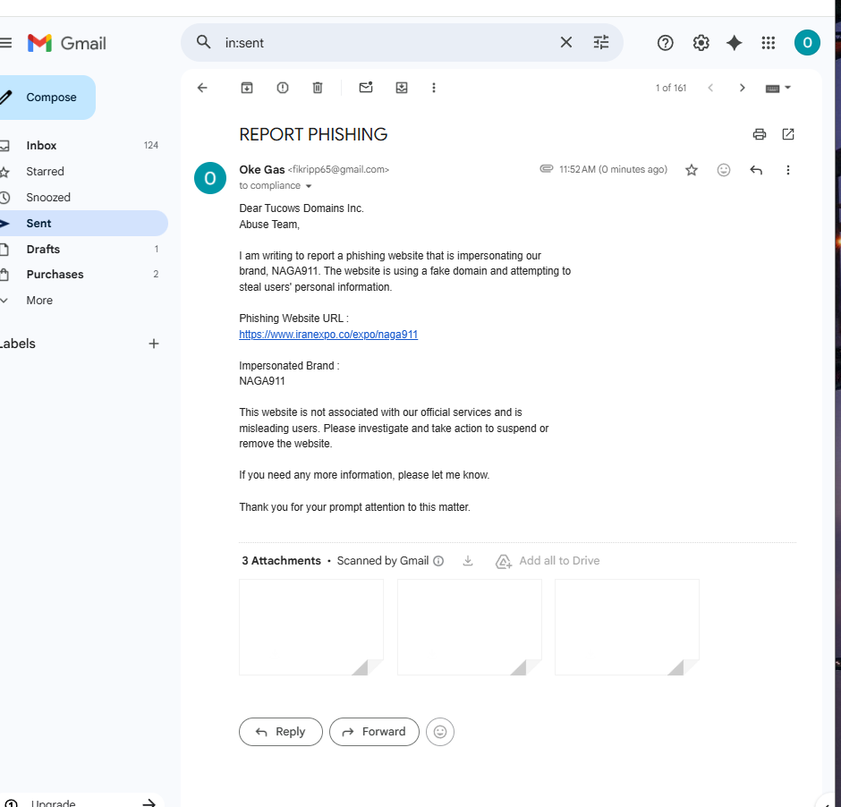Clear the search with the X icon
Image resolution: width=841 pixels, height=807 pixels.
click(565, 42)
